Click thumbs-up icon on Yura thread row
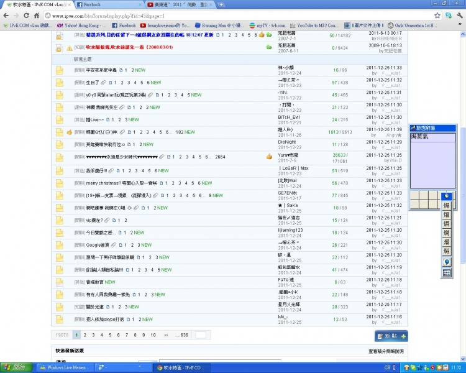 [x=269, y=156]
